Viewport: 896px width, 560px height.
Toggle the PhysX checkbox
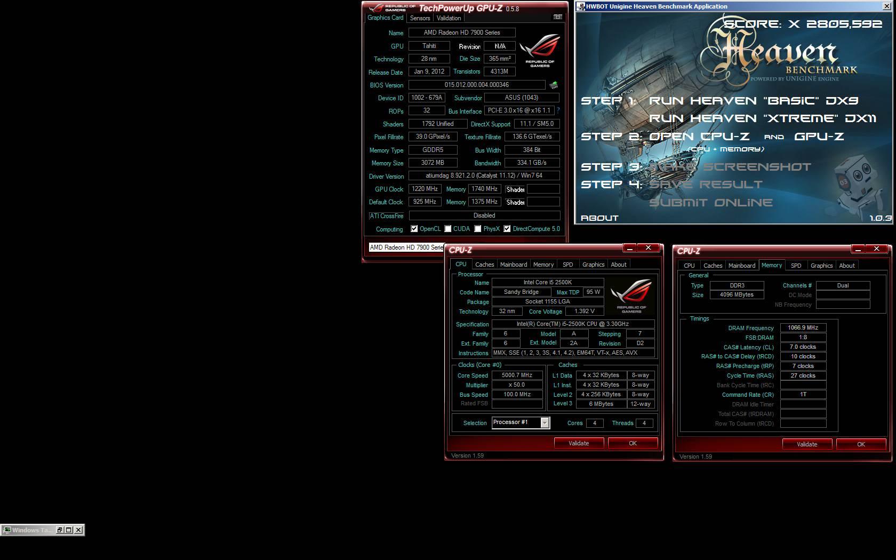click(478, 229)
